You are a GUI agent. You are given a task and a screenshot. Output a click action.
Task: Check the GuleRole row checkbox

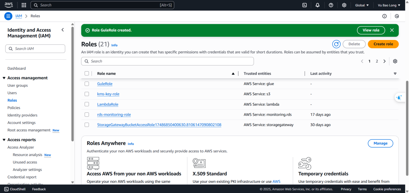click(x=87, y=84)
